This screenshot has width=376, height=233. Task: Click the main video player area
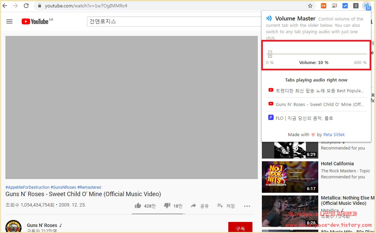pyautogui.click(x=131, y=107)
